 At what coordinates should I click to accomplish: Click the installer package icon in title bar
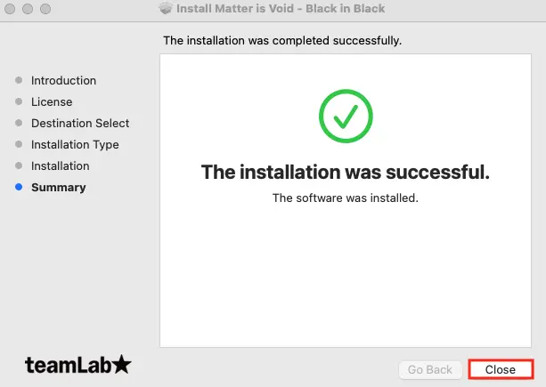point(166,8)
